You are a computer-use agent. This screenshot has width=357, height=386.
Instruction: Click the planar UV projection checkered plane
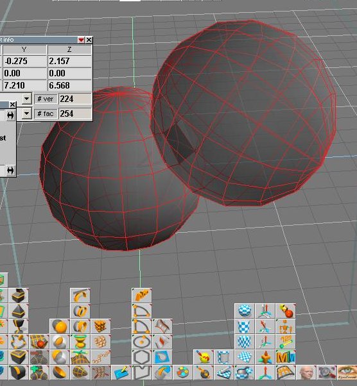click(245, 357)
